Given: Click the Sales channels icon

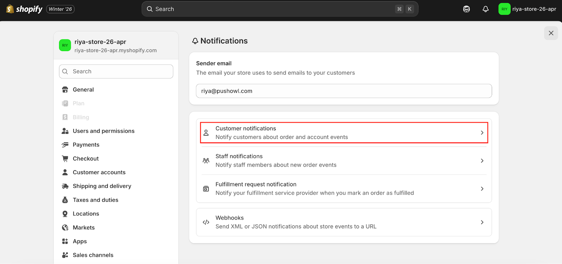Looking at the screenshot, I should 65,255.
